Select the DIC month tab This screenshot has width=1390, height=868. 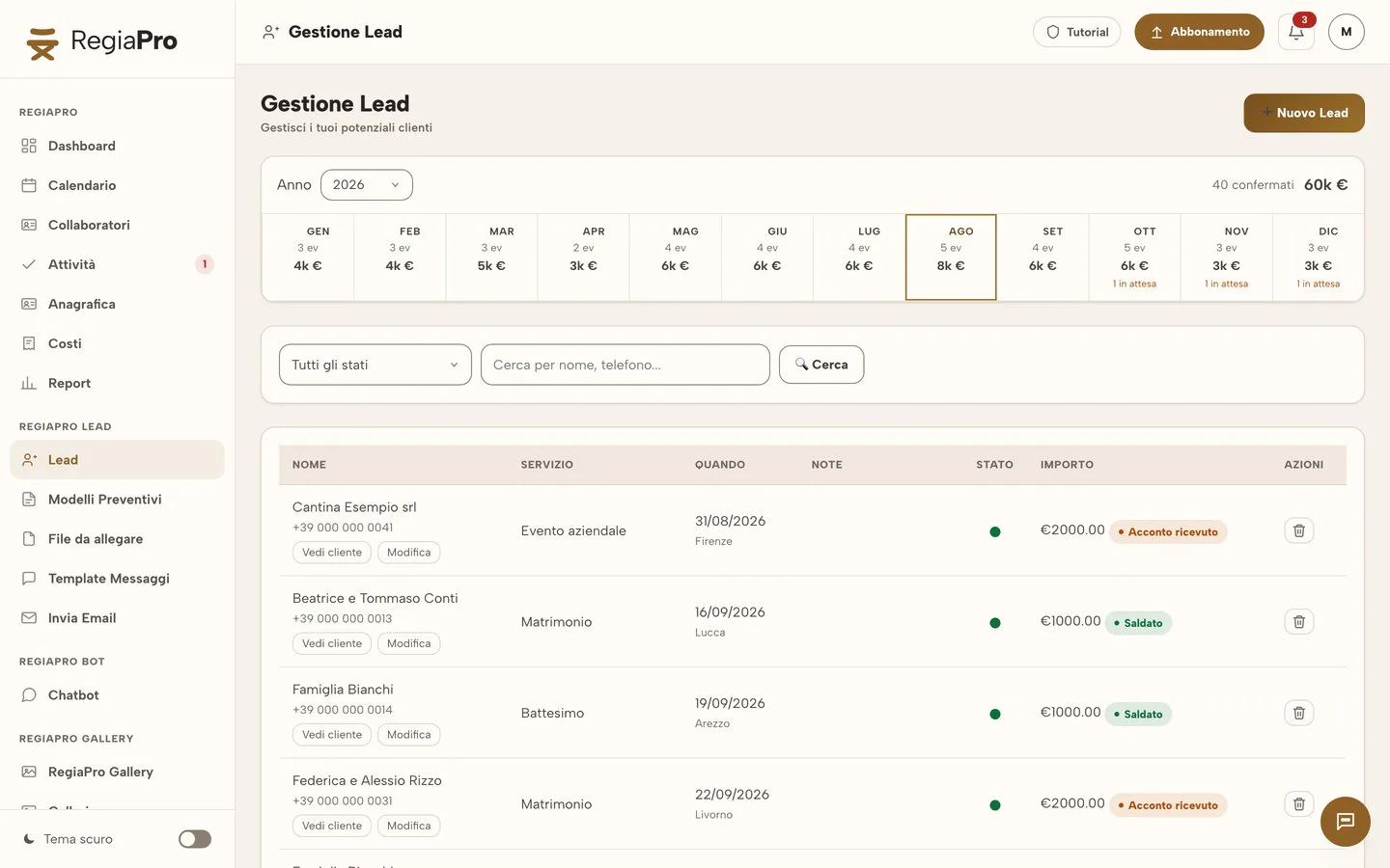click(1319, 258)
